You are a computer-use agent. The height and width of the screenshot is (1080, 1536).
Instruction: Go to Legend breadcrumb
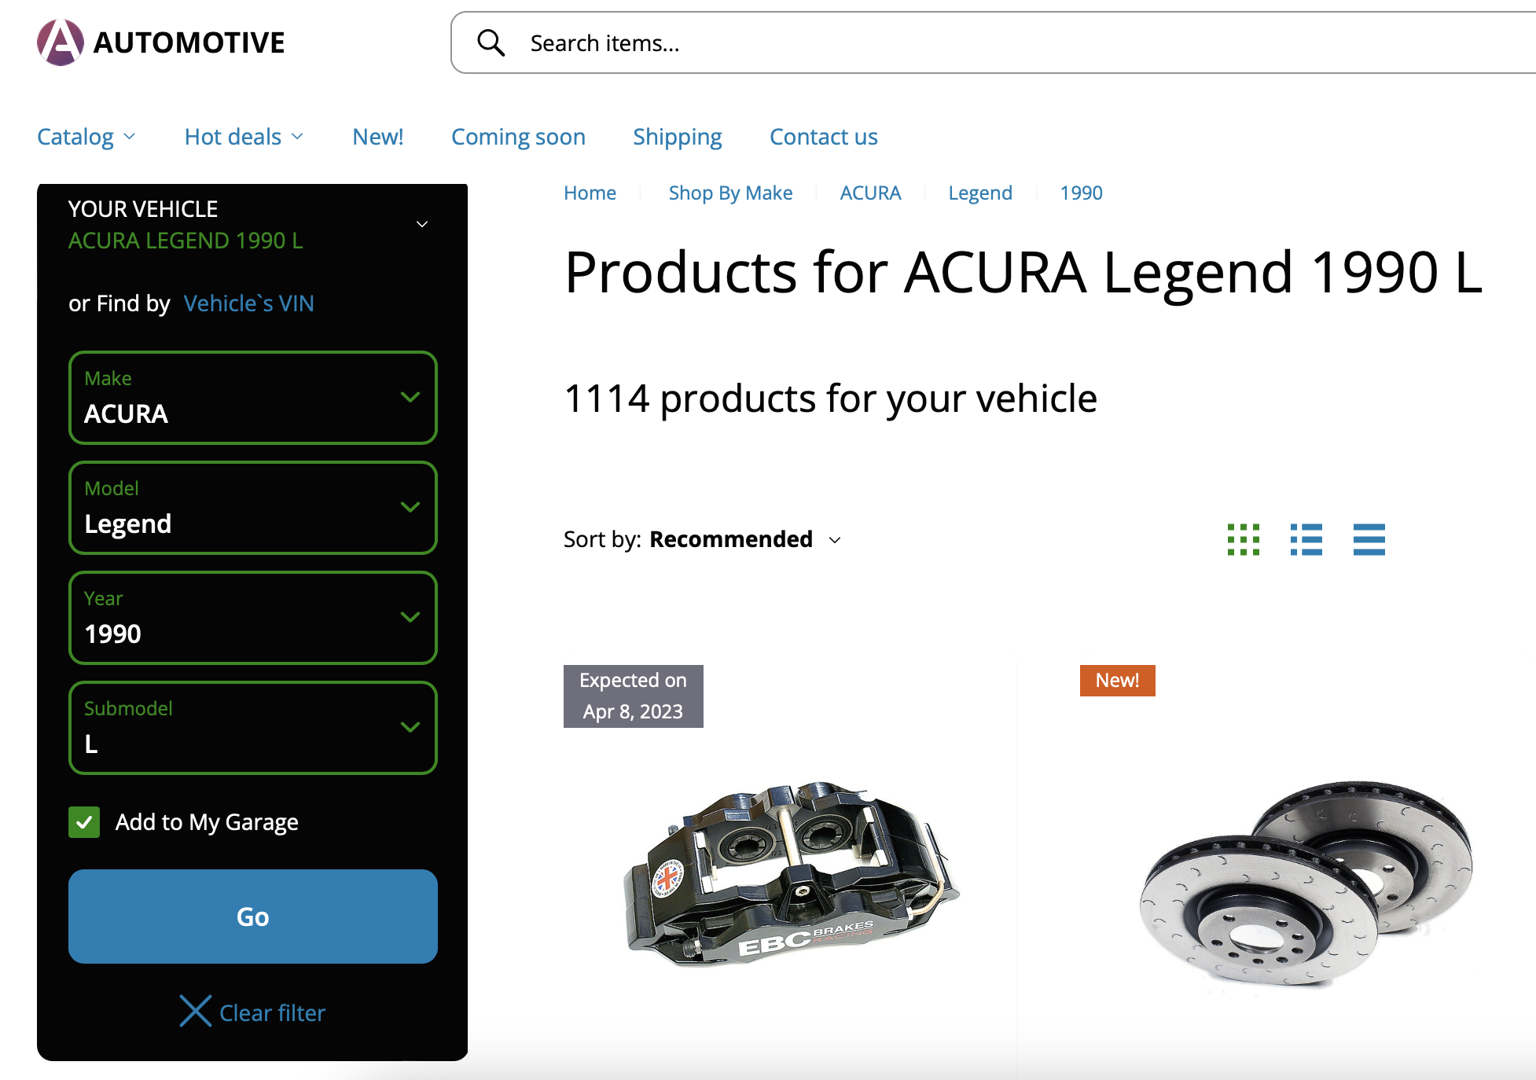point(980,193)
